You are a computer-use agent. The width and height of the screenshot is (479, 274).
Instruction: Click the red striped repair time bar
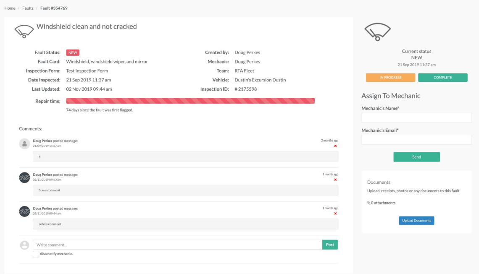pos(190,101)
